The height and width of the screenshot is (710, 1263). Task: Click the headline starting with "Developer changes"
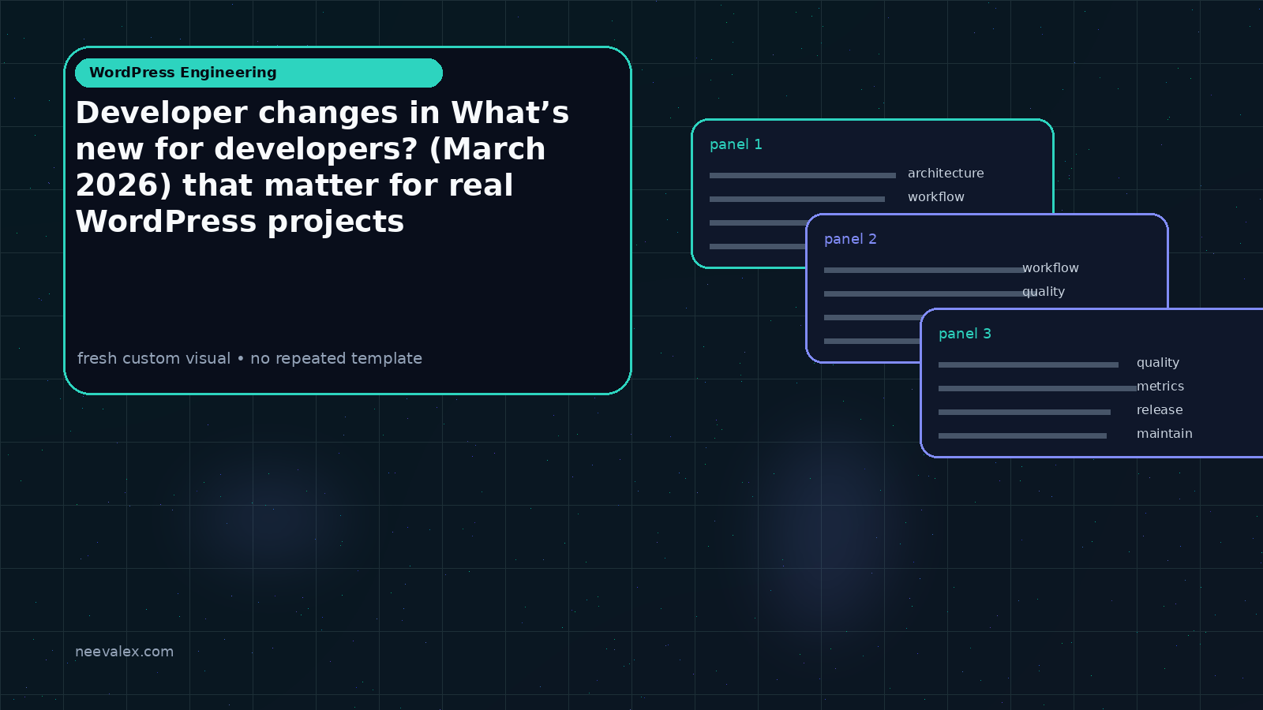322,167
